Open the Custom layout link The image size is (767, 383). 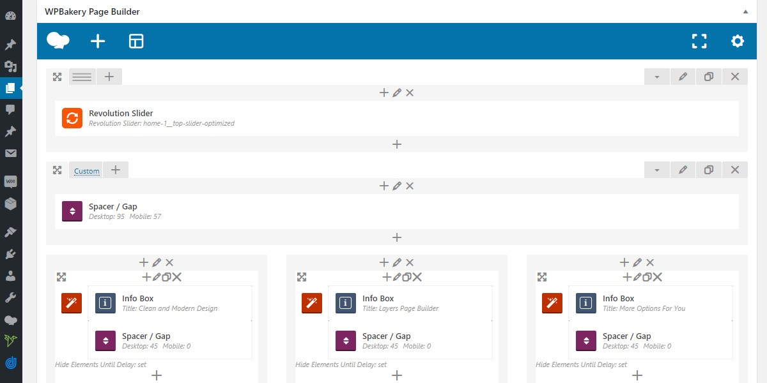pos(87,171)
